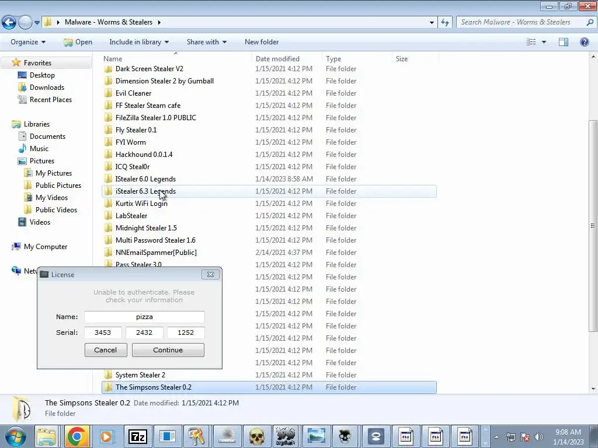Image resolution: width=598 pixels, height=448 pixels.
Task: Click the file list vertical scrollbar
Action: tap(593, 225)
